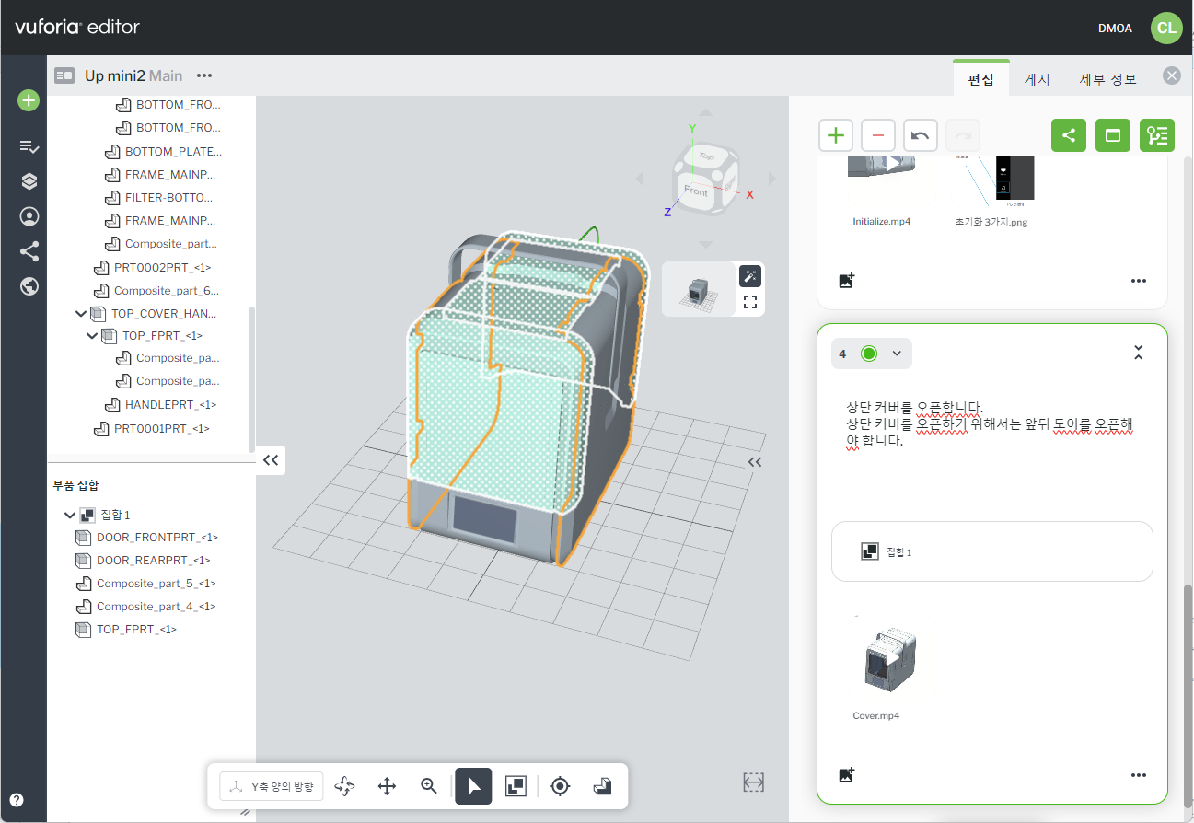The image size is (1194, 823).
Task: Click the add media icon in step 4
Action: pos(847,775)
